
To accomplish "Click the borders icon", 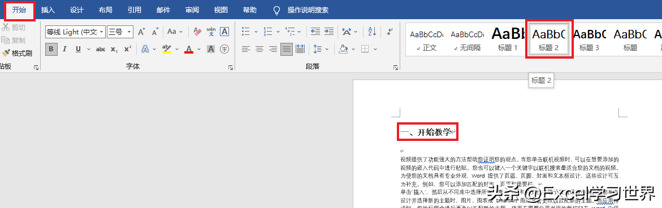I will coord(365,49).
